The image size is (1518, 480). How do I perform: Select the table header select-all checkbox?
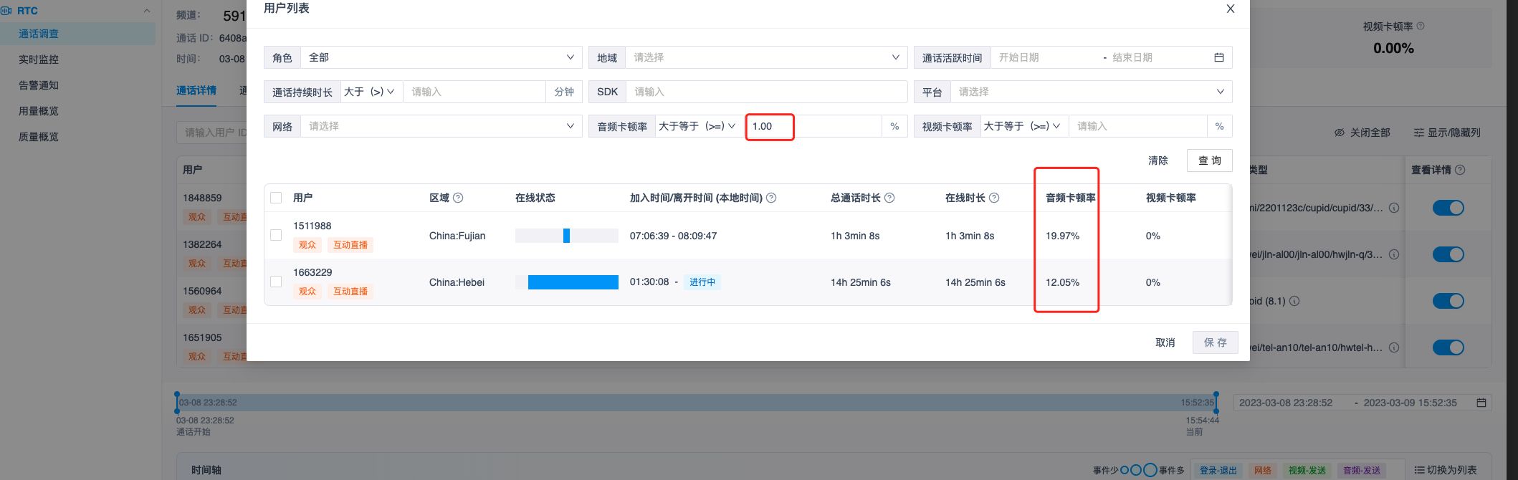tap(276, 198)
